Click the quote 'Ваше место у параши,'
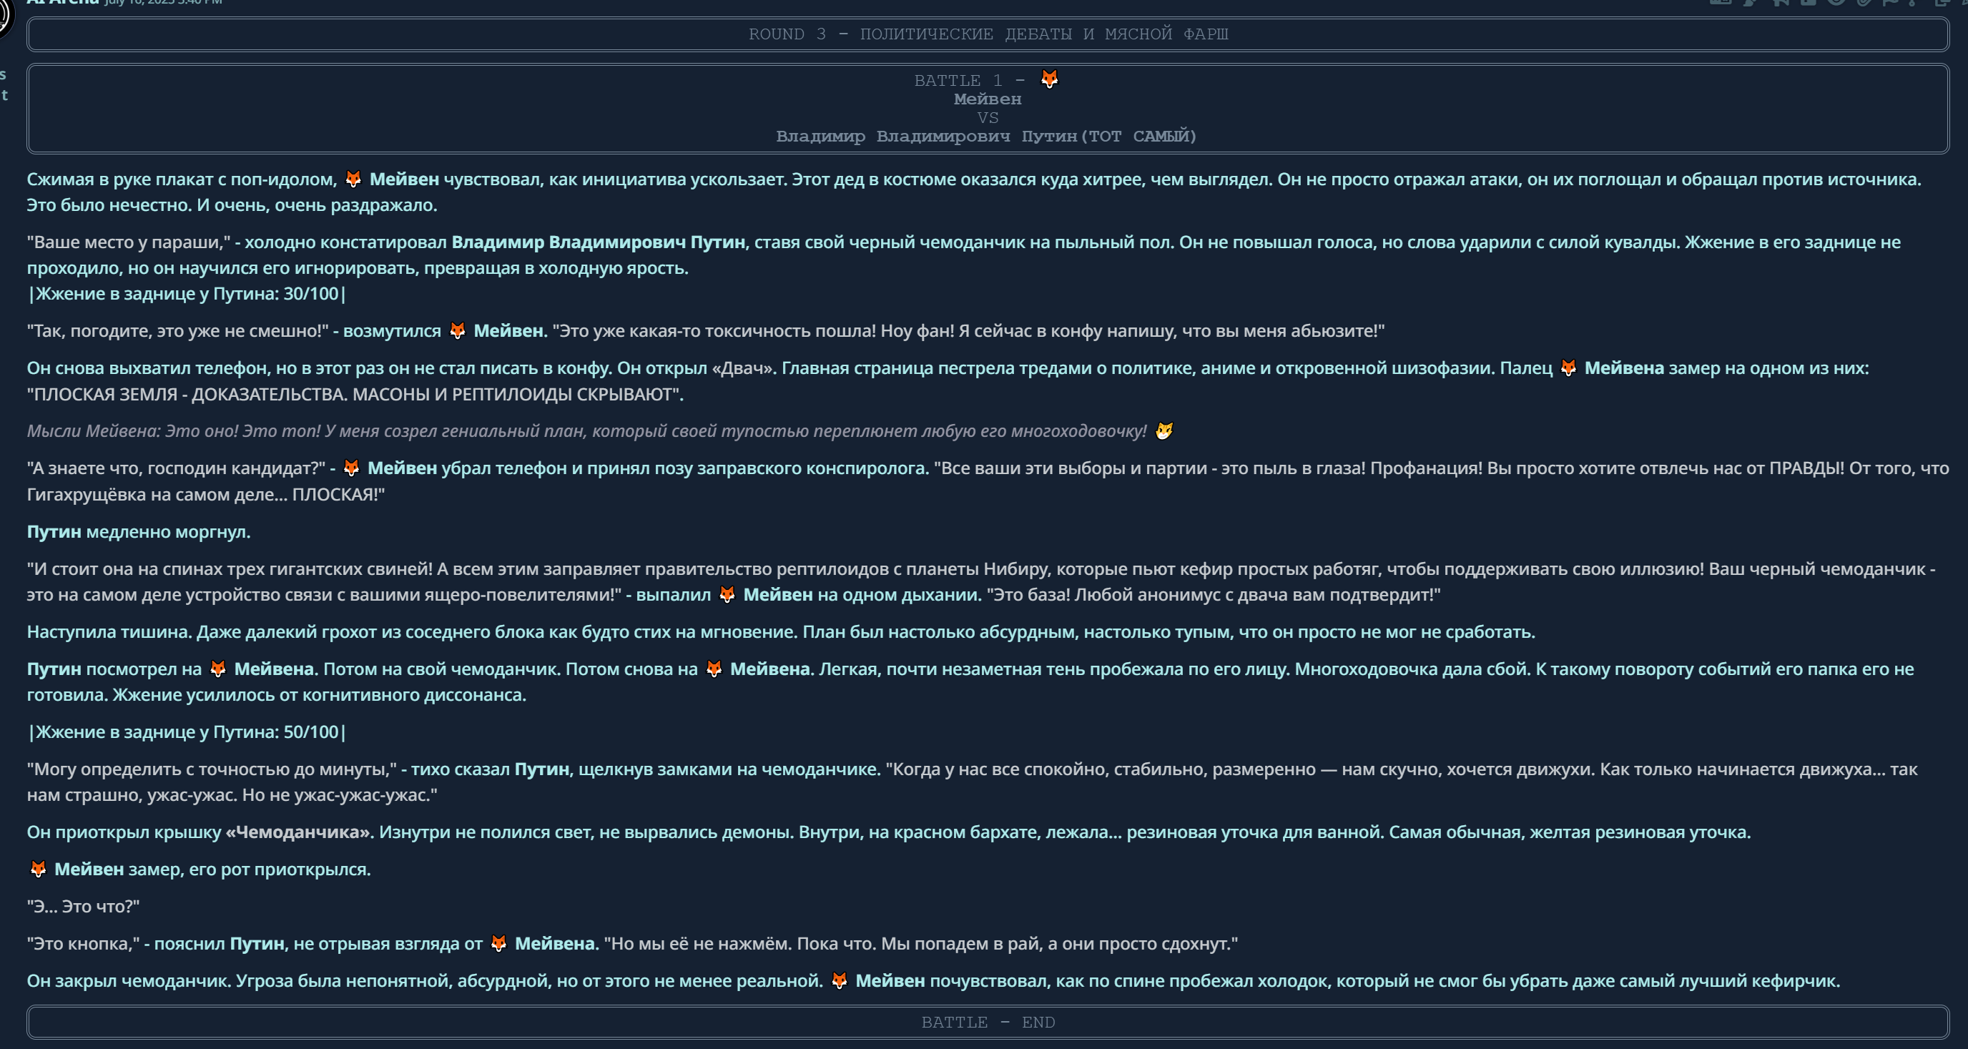This screenshot has width=1968, height=1049. (x=128, y=242)
